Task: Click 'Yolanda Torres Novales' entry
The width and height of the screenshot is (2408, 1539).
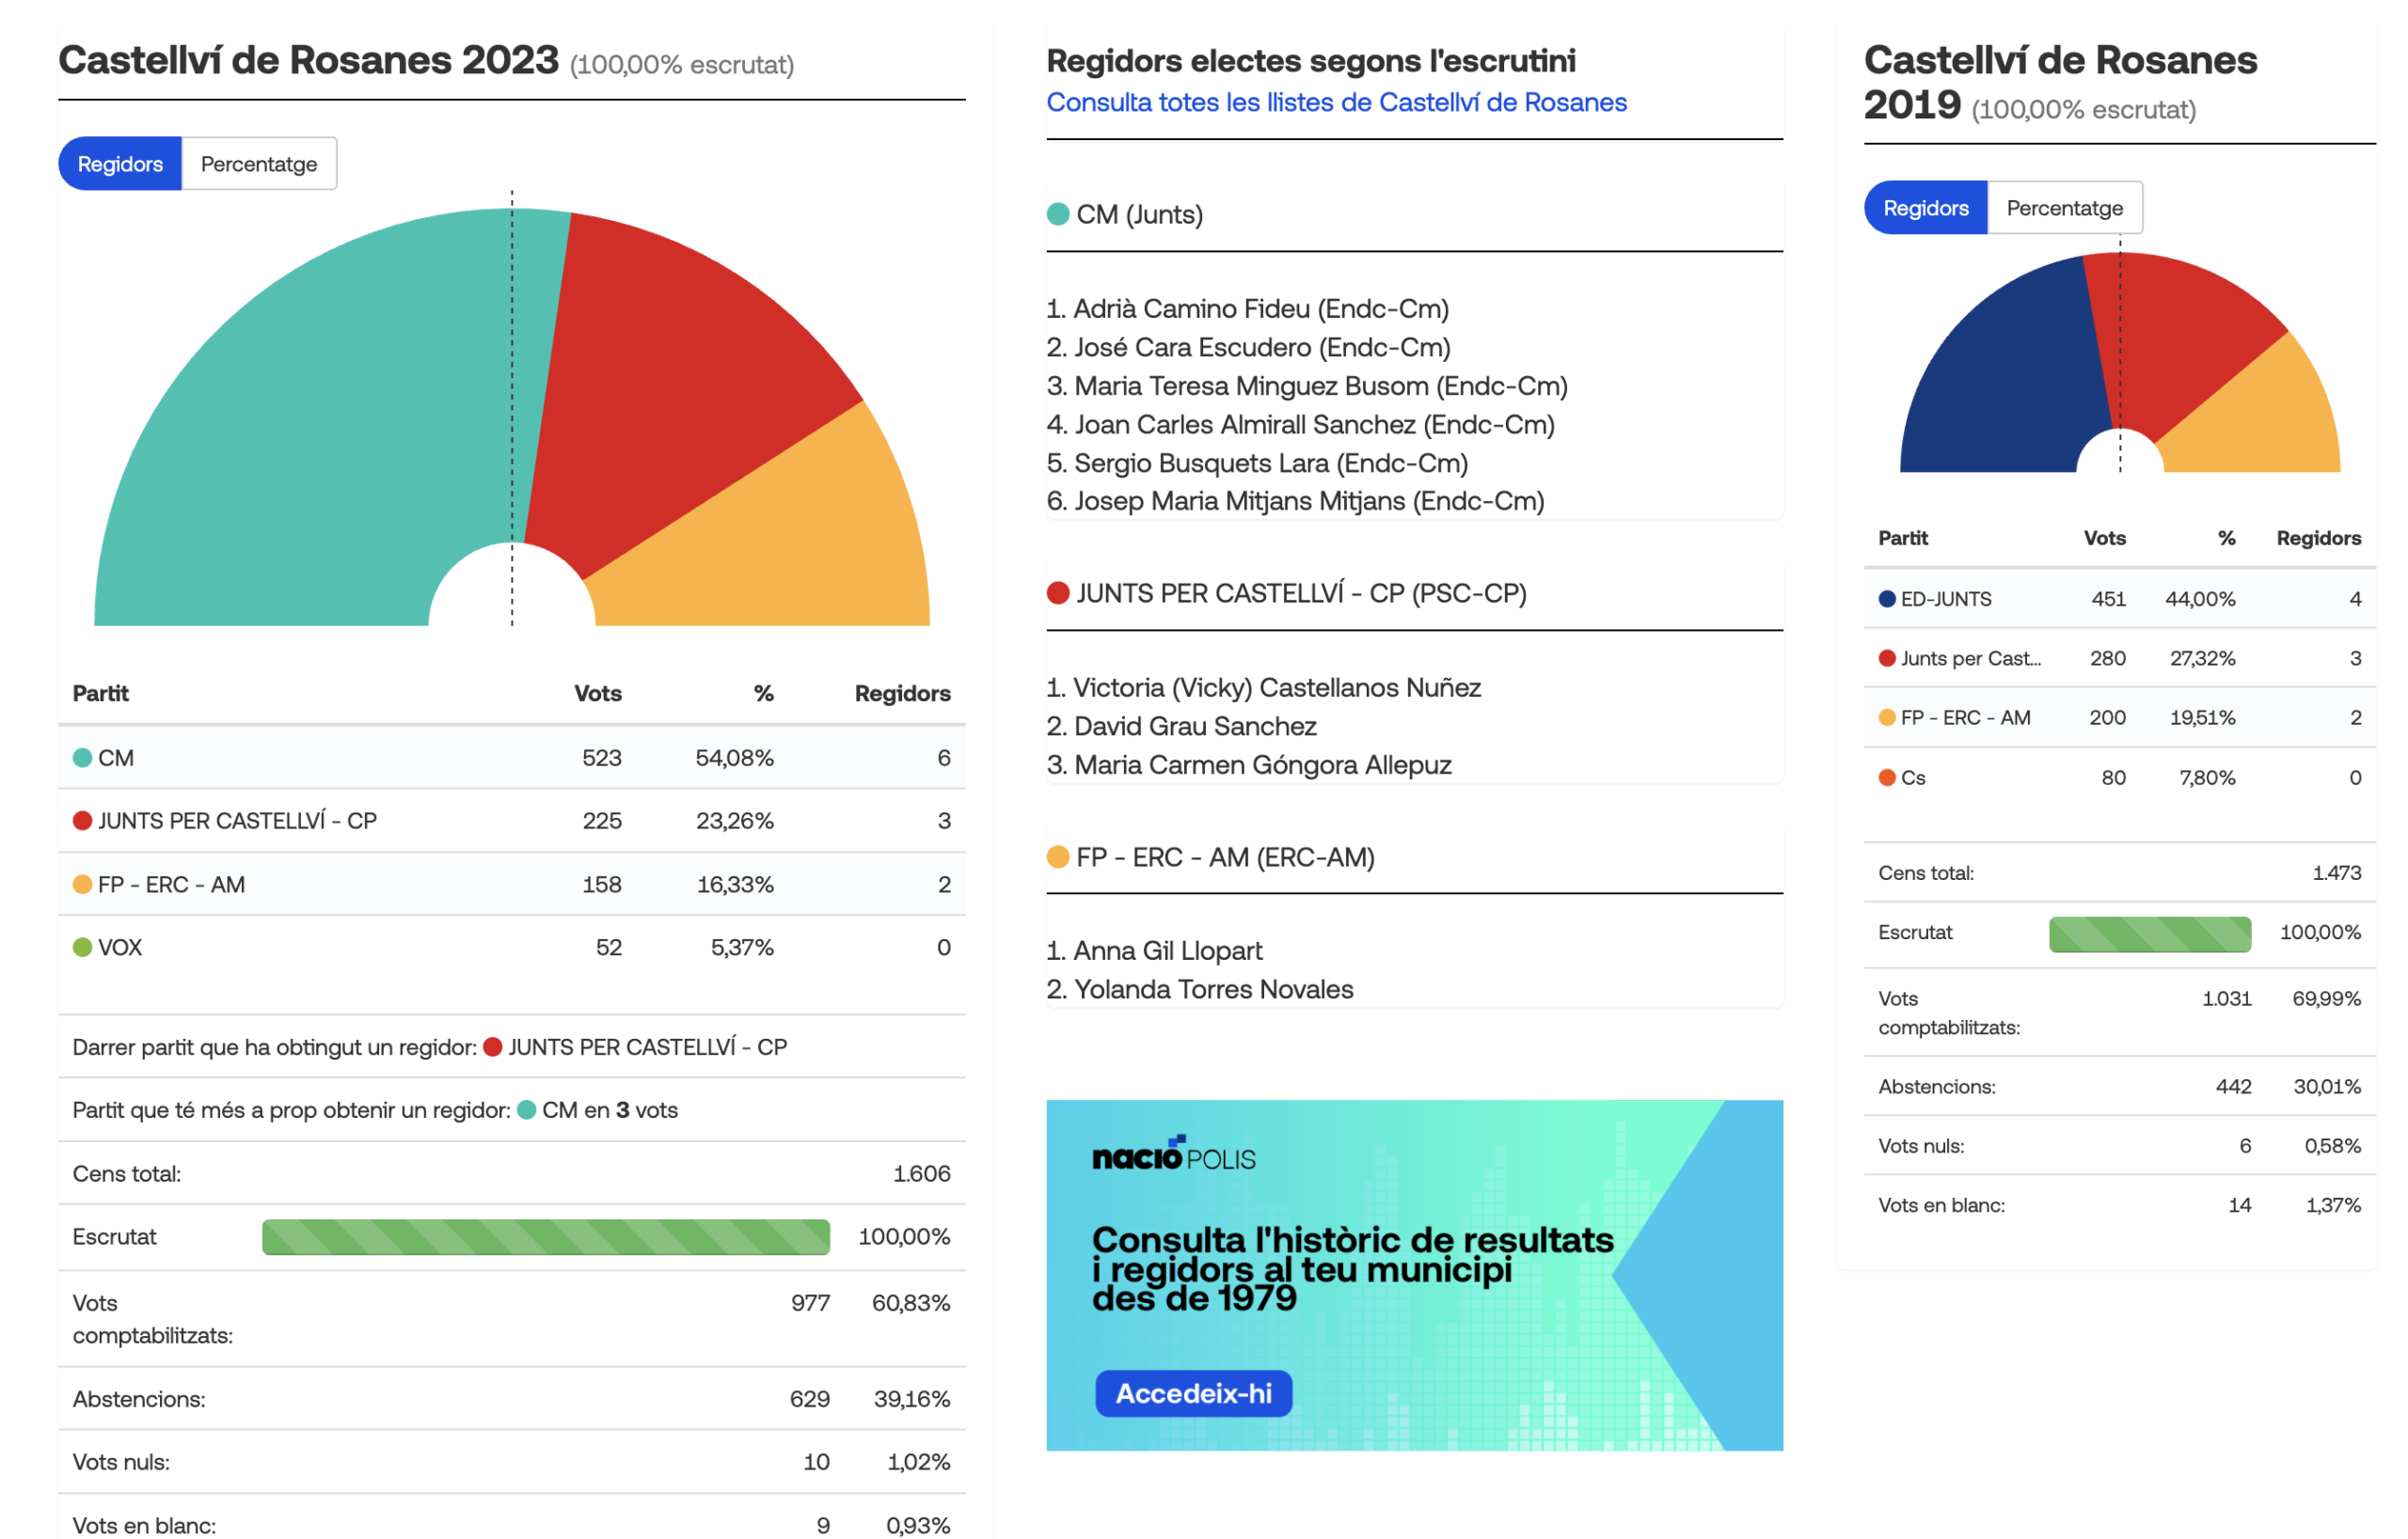Action: pos(1199,989)
